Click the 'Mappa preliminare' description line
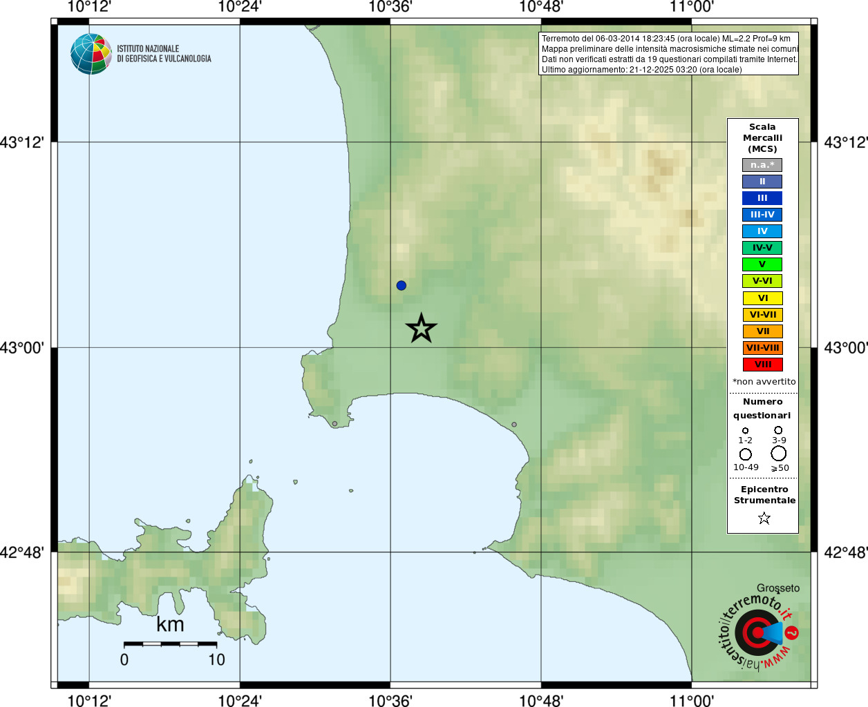Viewport: 868px width, 707px height. point(670,49)
